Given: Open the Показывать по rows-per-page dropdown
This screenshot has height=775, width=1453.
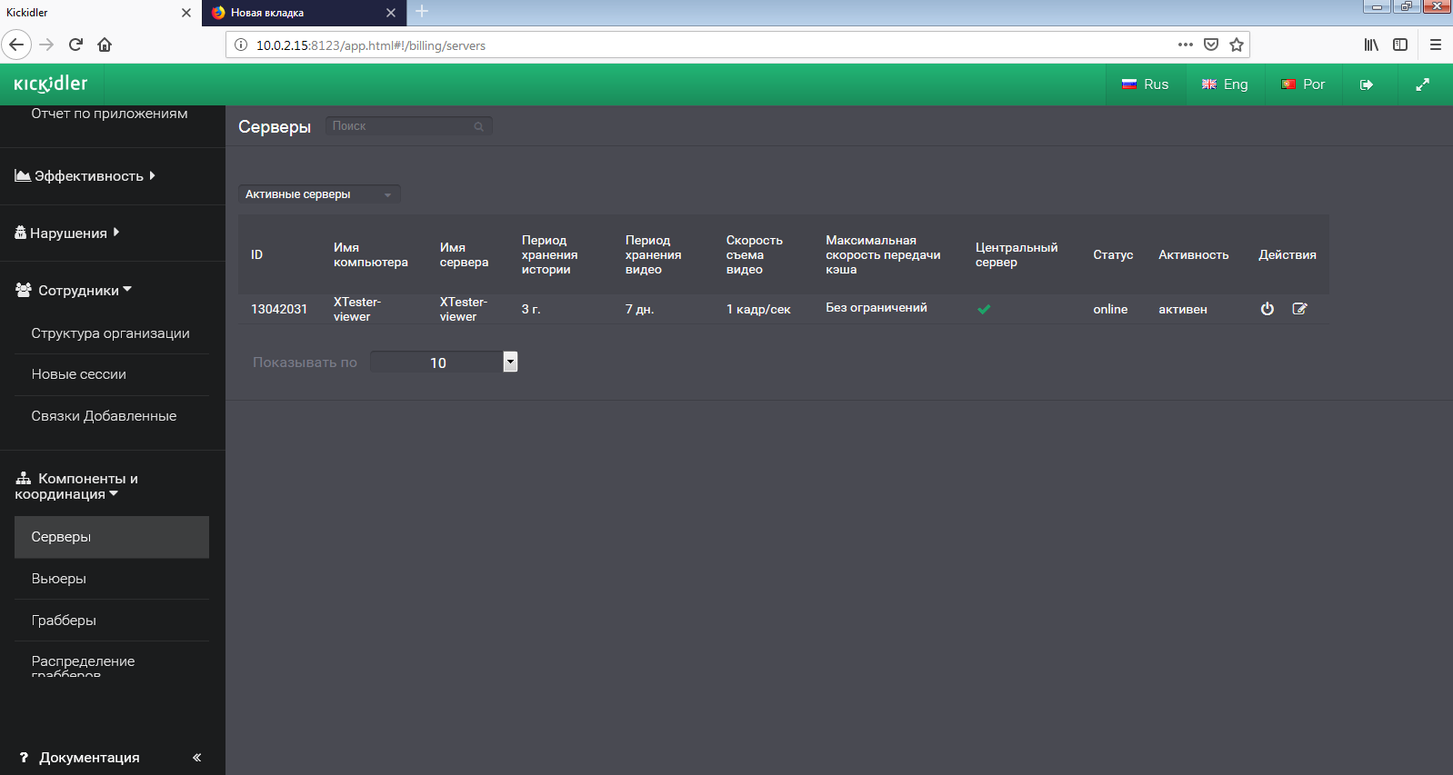Looking at the screenshot, I should pyautogui.click(x=444, y=363).
